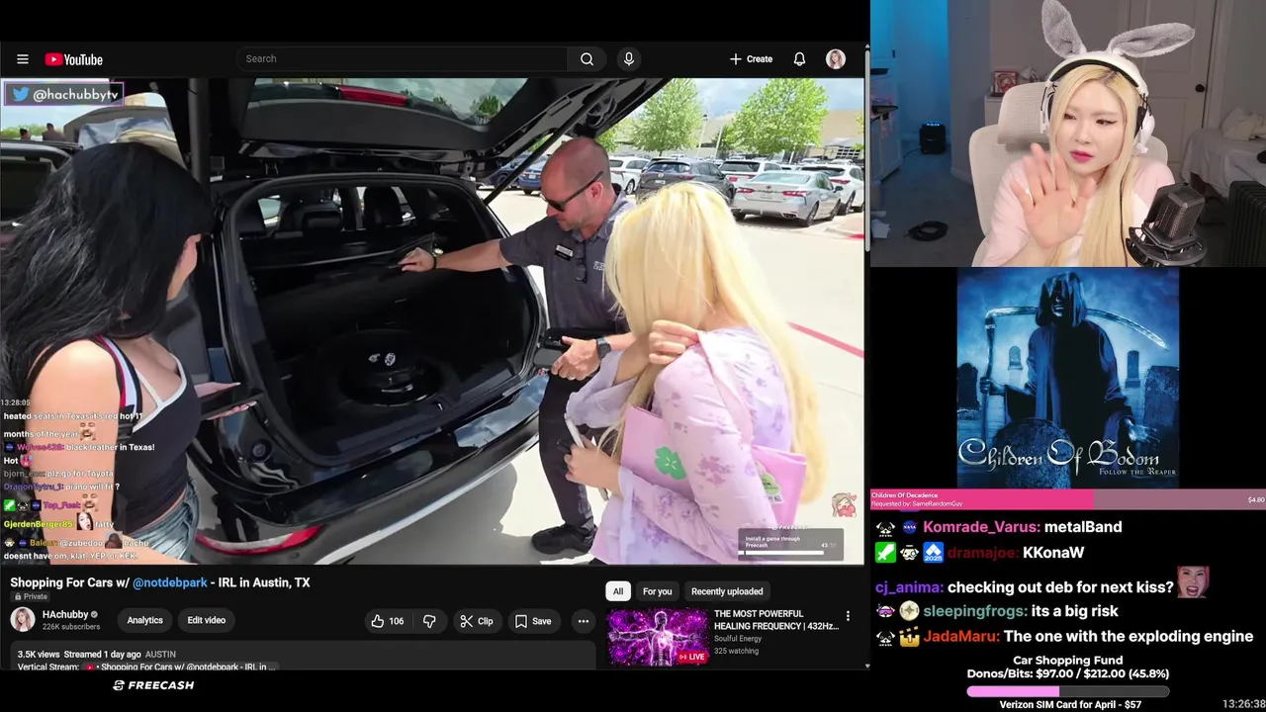Click the Private visibility badge
Viewport: 1266px width, 712px height.
tap(30, 596)
